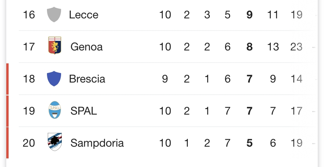The width and height of the screenshot is (324, 167).
Task: Click Brescia's matches played value 9
Action: pos(165,79)
